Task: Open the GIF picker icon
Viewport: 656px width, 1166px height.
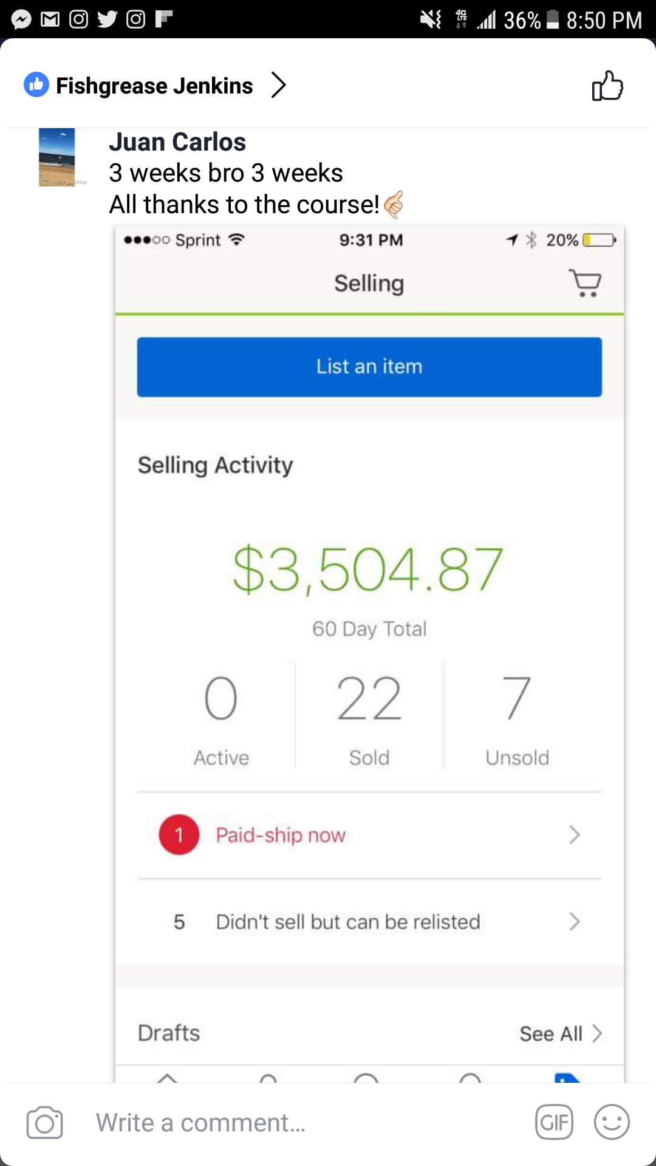Action: 553,1122
